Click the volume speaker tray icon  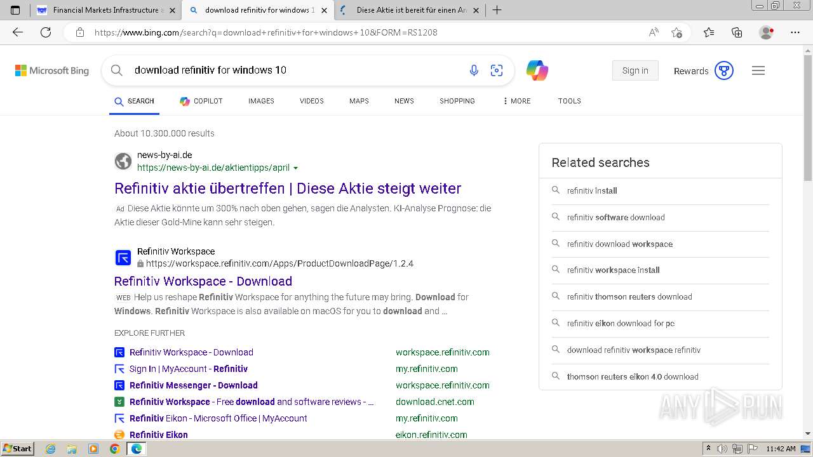(722, 449)
